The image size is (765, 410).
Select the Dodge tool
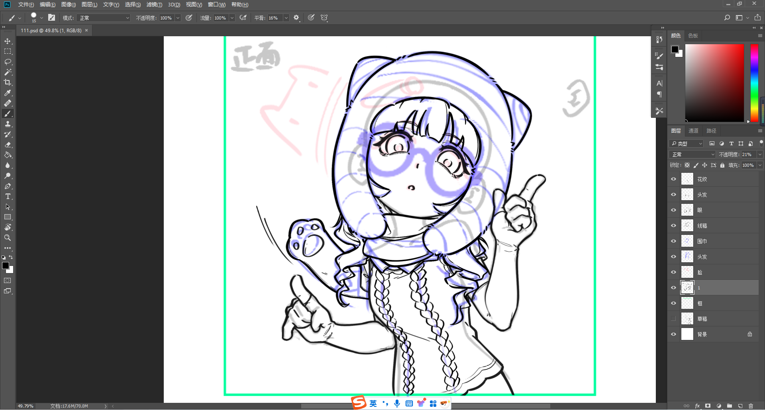click(8, 176)
